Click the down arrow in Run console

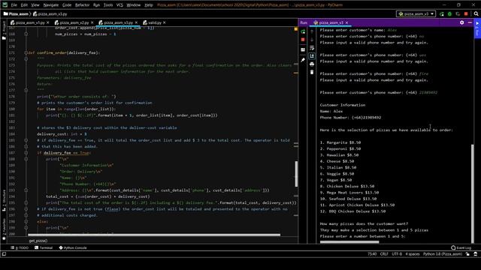coord(312,40)
